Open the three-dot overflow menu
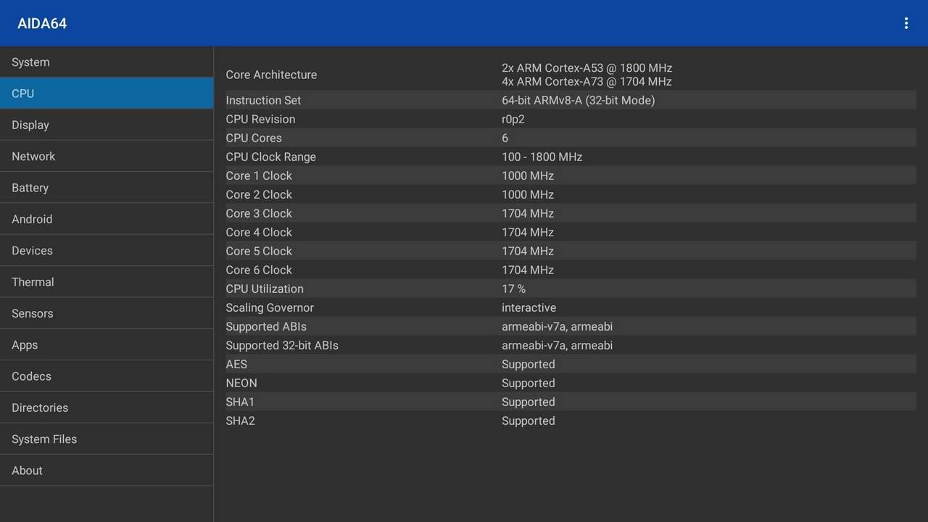 click(906, 23)
